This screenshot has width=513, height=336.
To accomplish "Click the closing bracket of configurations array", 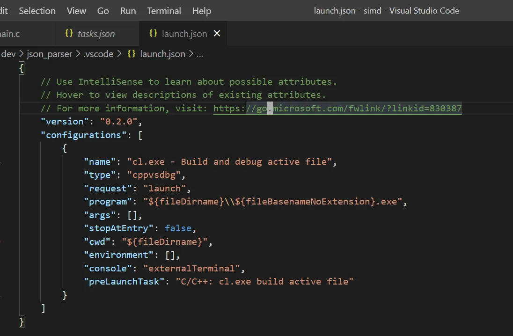I will [43, 308].
